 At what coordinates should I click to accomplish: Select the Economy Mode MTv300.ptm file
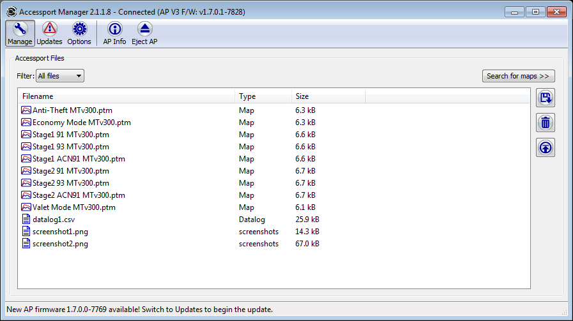(x=82, y=123)
